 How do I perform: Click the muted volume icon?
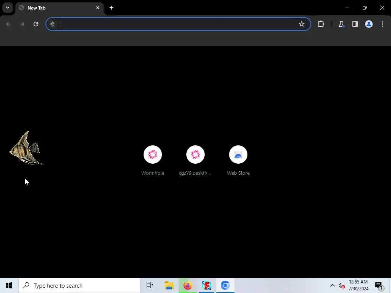[x=341, y=285]
